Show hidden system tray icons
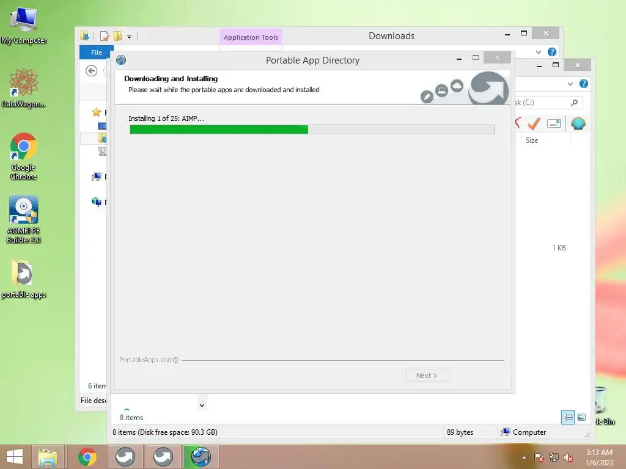This screenshot has height=469, width=626. click(x=524, y=457)
